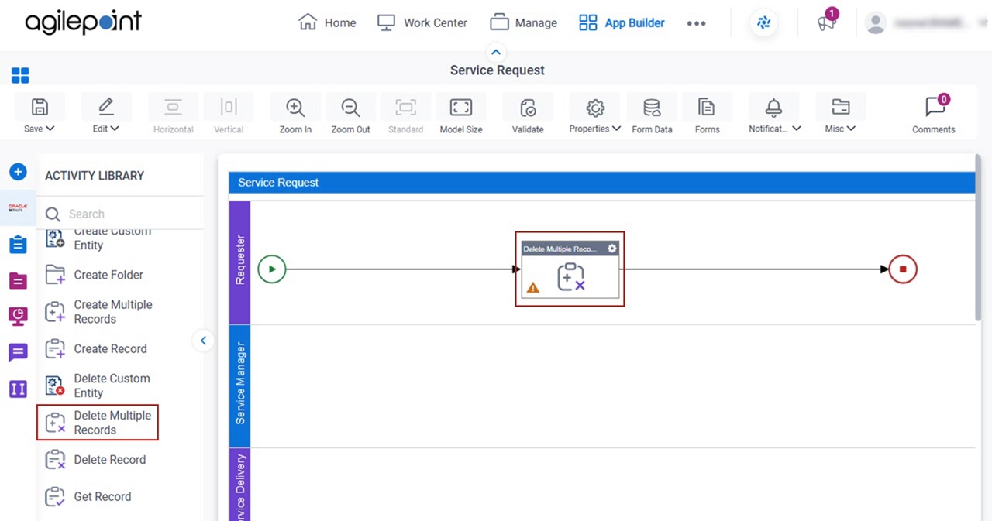
Task: Select the Oracle NetSuite sidebar tab
Action: 18,208
